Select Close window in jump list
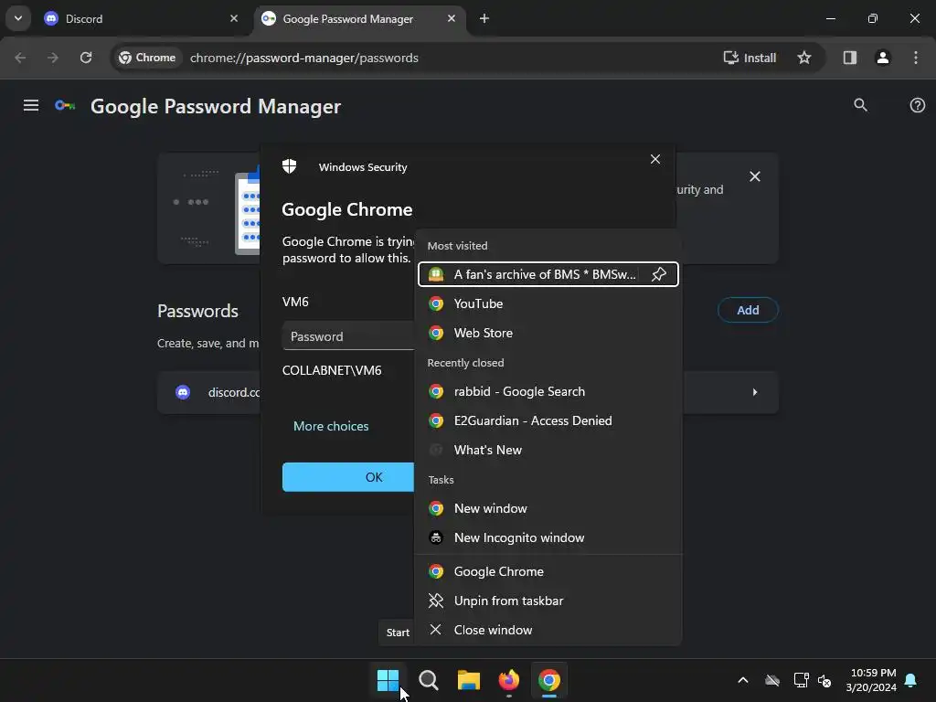Image resolution: width=936 pixels, height=702 pixels. tap(548, 631)
